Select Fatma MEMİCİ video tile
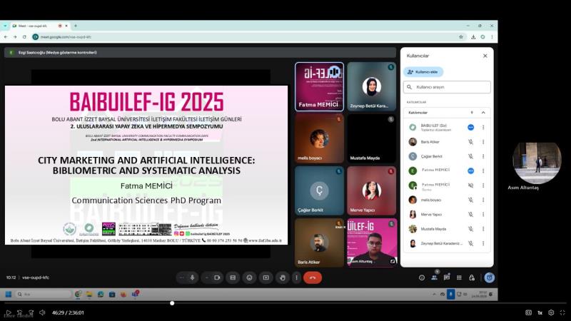Screen dimensions: 571x321 coord(319,86)
